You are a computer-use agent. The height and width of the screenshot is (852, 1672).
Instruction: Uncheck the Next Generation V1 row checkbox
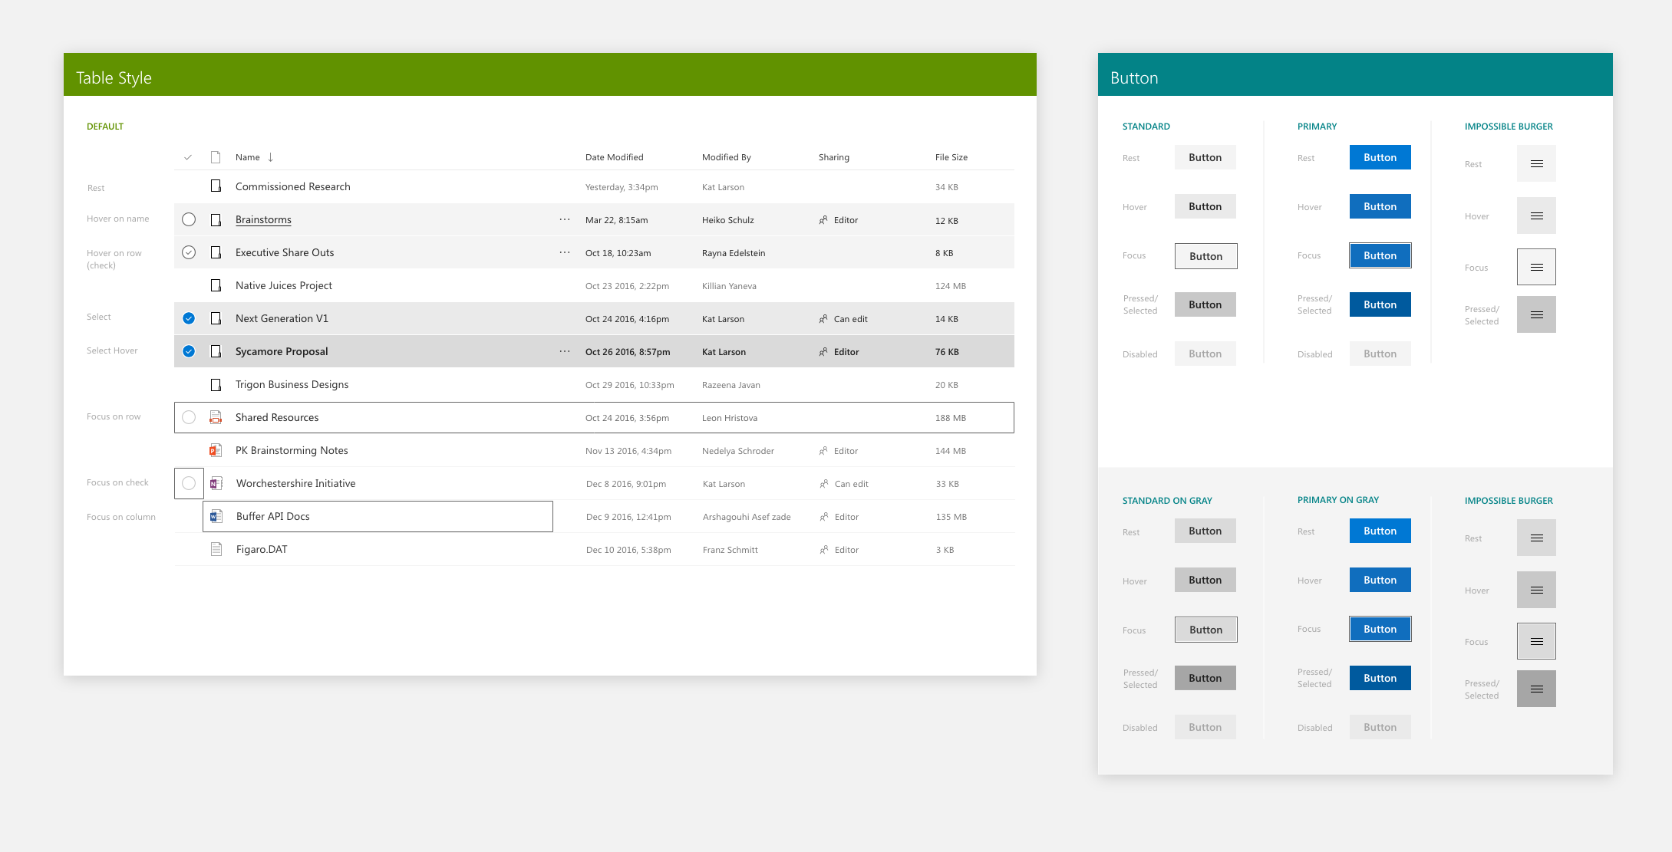tap(189, 318)
